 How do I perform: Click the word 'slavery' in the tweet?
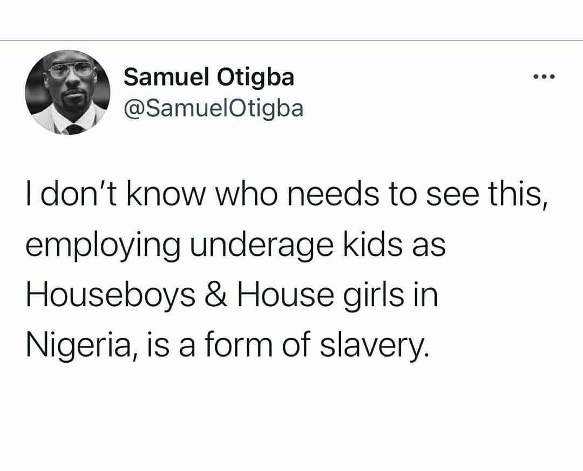[375, 345]
